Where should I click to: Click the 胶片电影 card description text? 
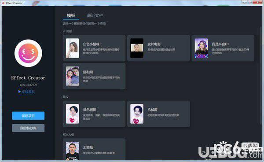pyautogui.click(x=161, y=49)
